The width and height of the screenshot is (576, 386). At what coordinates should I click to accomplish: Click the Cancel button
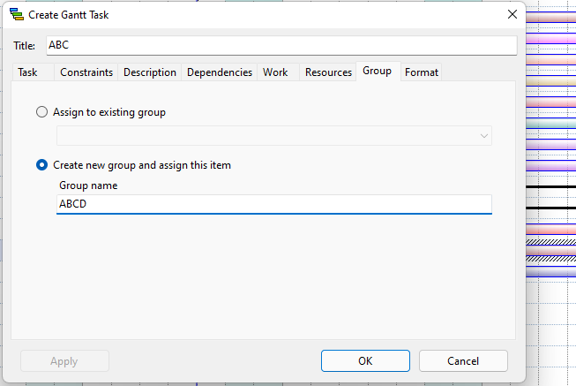[x=463, y=360]
